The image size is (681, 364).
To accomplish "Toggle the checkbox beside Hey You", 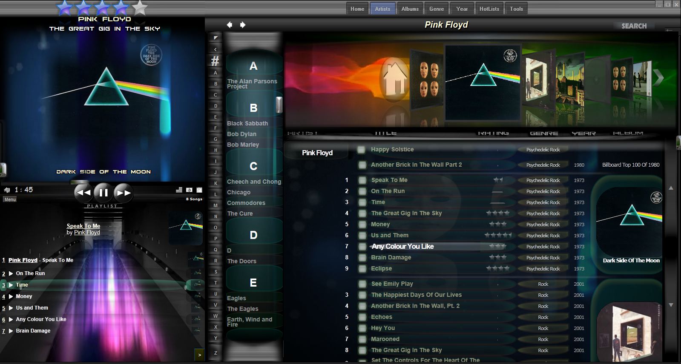I will coord(362,328).
